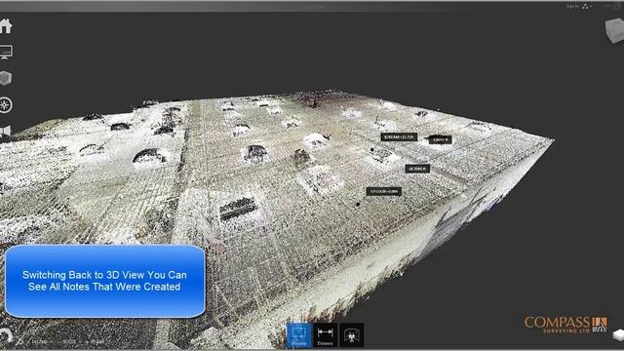Open the Display Settings monitor icon

click(x=6, y=52)
